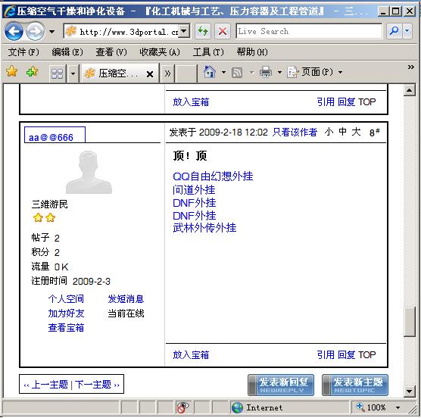Open the 页面(P) toolbar menu

tap(315, 72)
